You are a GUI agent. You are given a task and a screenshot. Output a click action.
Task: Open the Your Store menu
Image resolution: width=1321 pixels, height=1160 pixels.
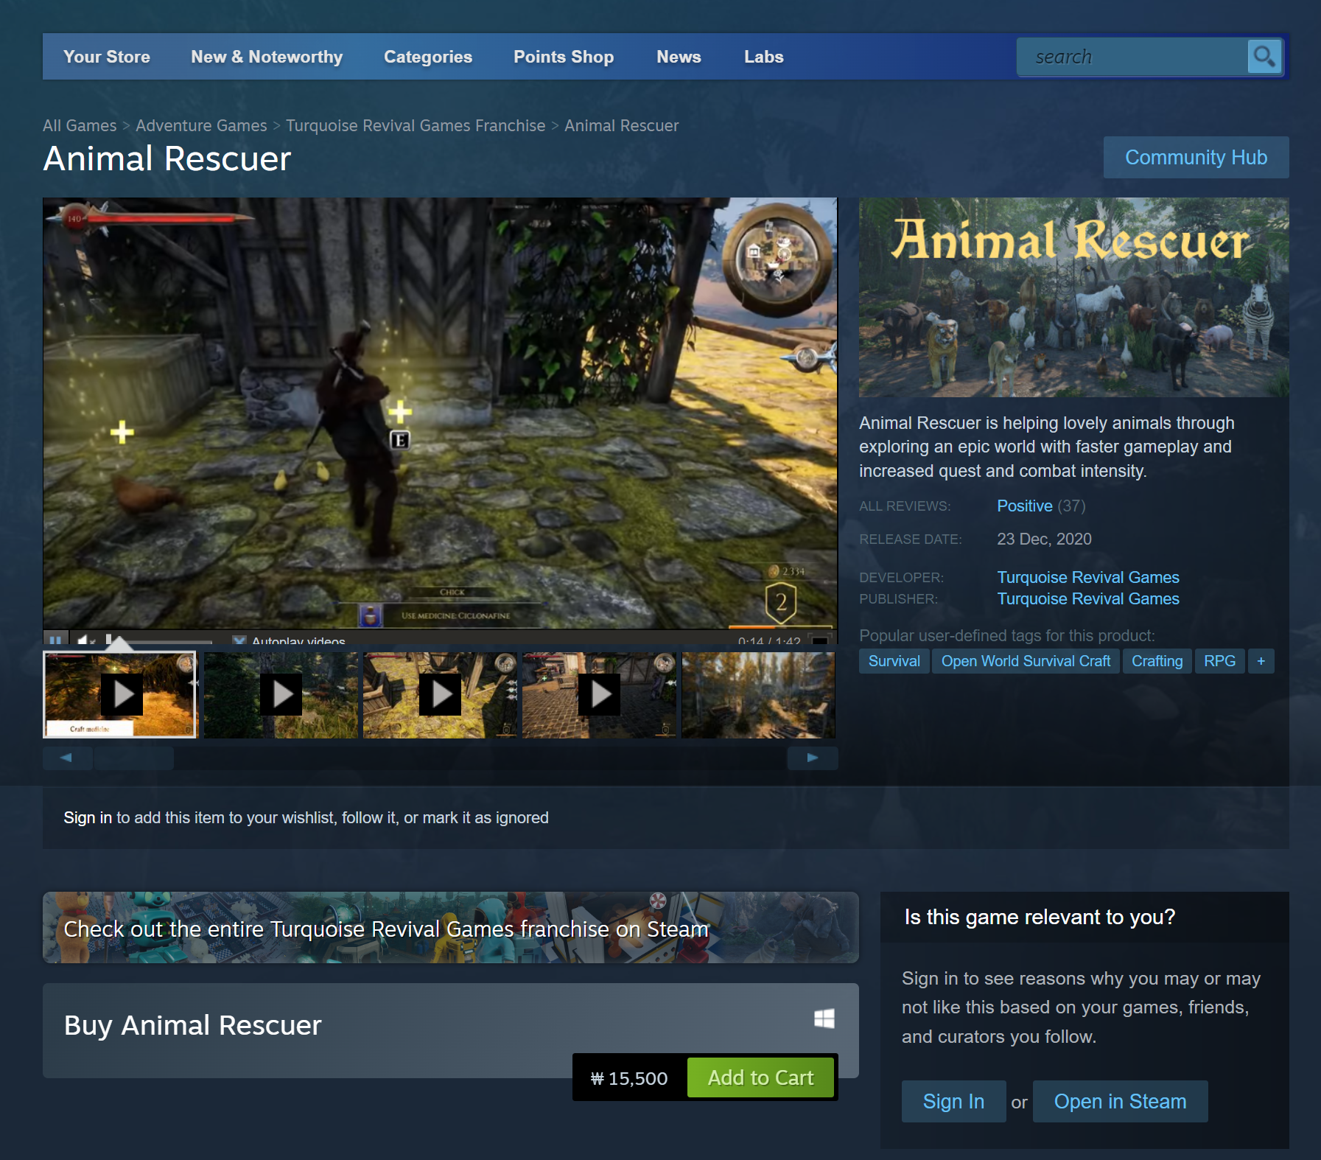[x=107, y=57]
